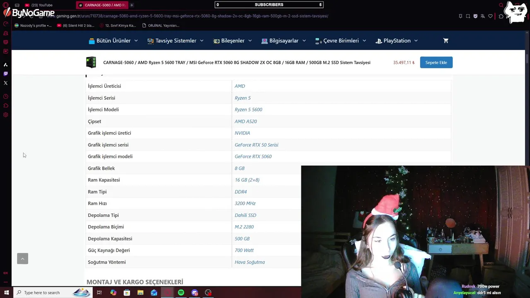Open Task View on the taskbar
Screen dimensions: 530x298
99,293
